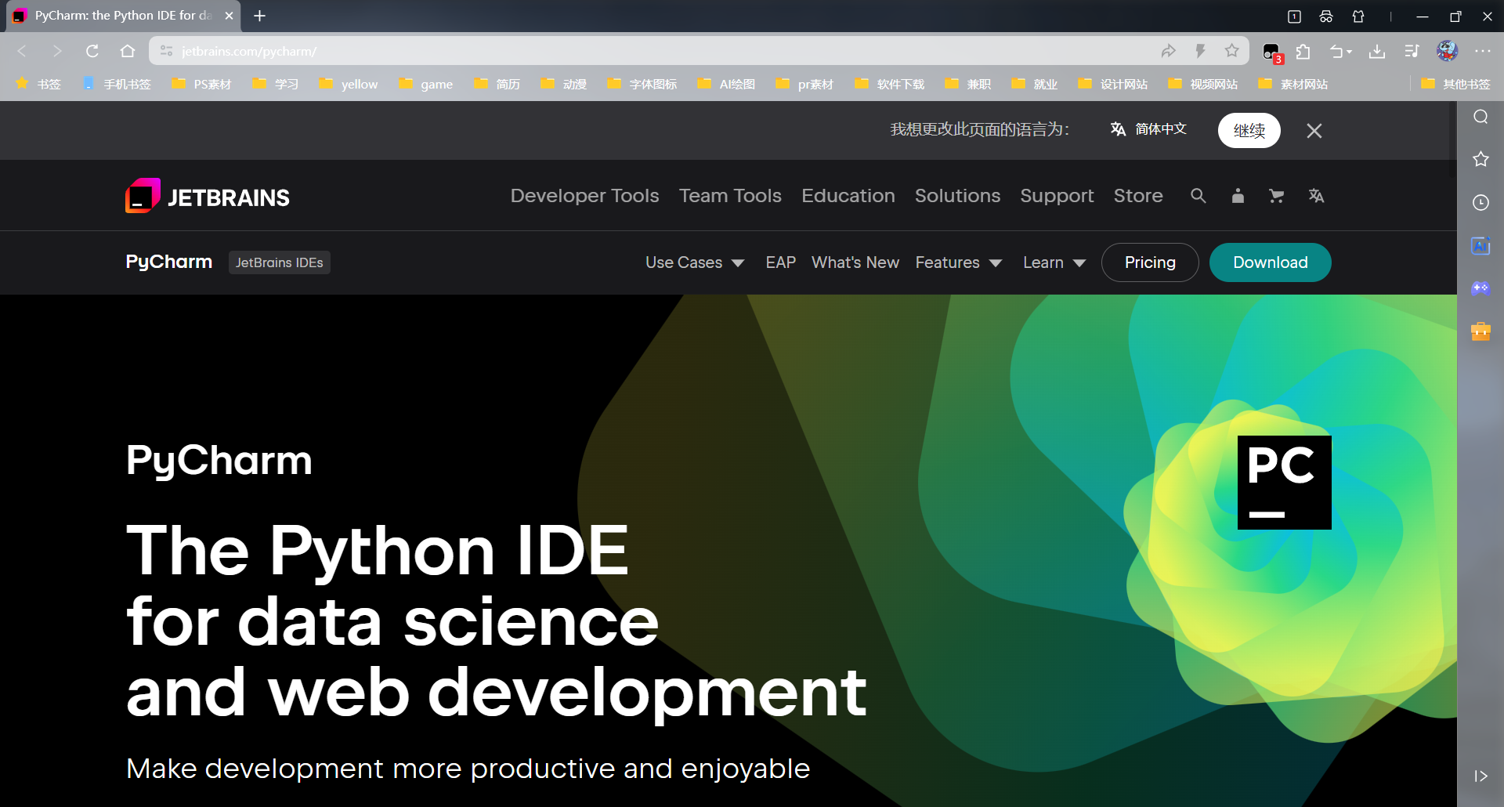Open the 视频网站 bookmark folder

[1203, 84]
